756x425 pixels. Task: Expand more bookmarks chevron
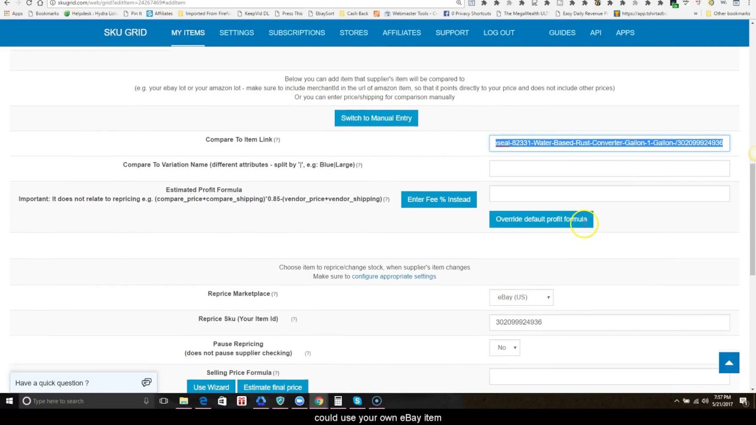[695, 13]
